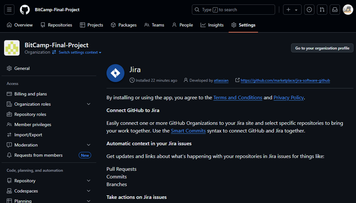
Task: Click Go to your organization profile button
Action: 322,48
